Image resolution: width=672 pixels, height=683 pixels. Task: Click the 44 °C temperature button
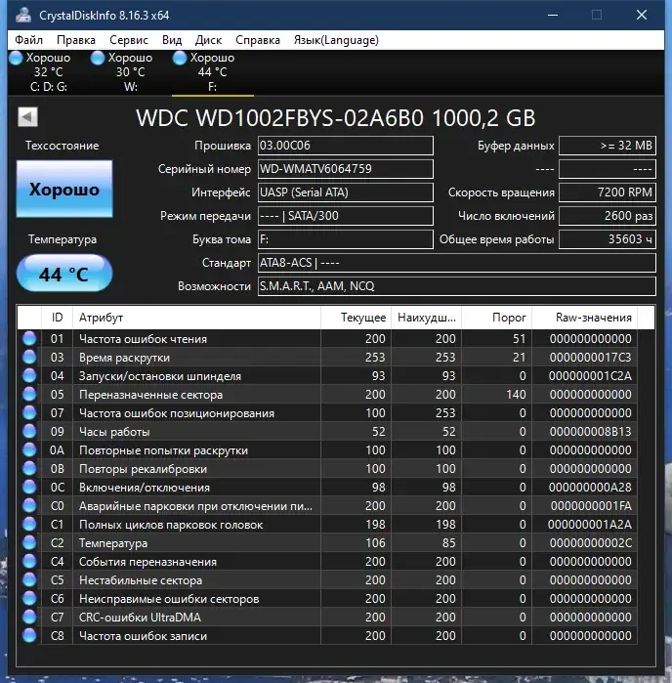tap(64, 274)
